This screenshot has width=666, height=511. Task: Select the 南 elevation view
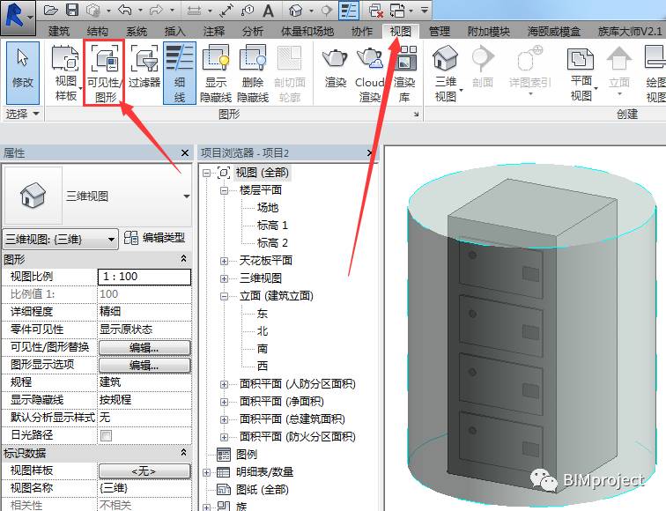(x=262, y=349)
